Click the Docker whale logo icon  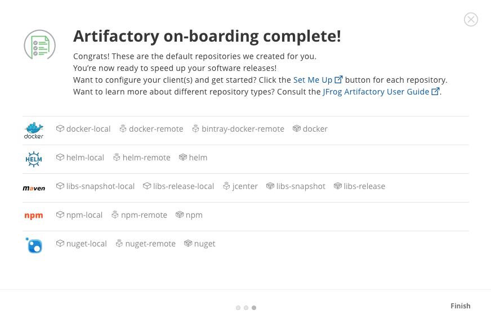34,130
